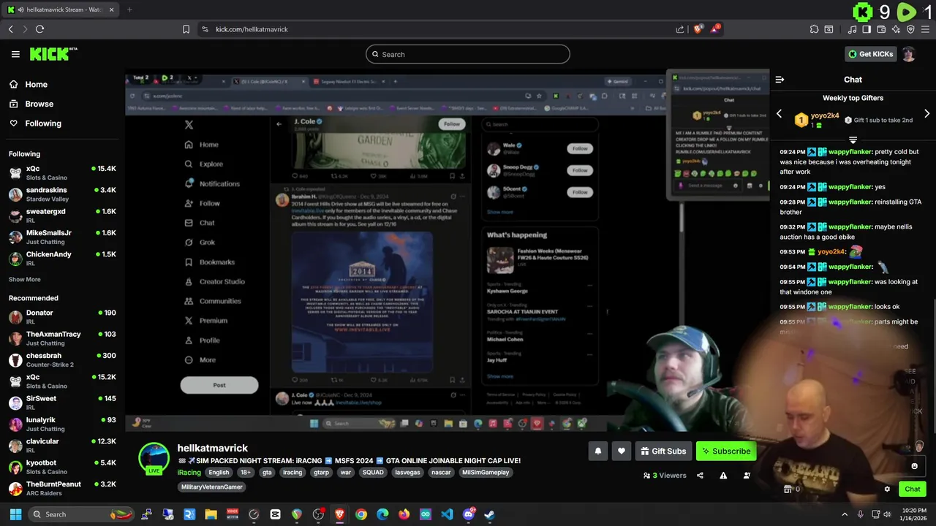Toggle follow with heart button
This screenshot has height=526, width=936.
pos(622,451)
